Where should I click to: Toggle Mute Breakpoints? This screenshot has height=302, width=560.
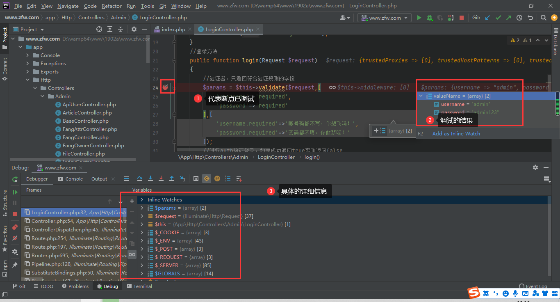tap(15, 238)
